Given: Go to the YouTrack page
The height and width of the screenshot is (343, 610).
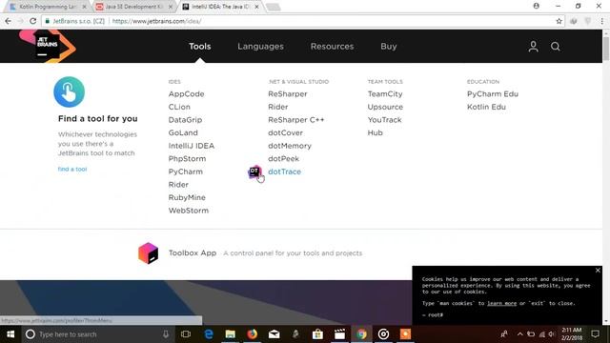Looking at the screenshot, I should [x=384, y=120].
